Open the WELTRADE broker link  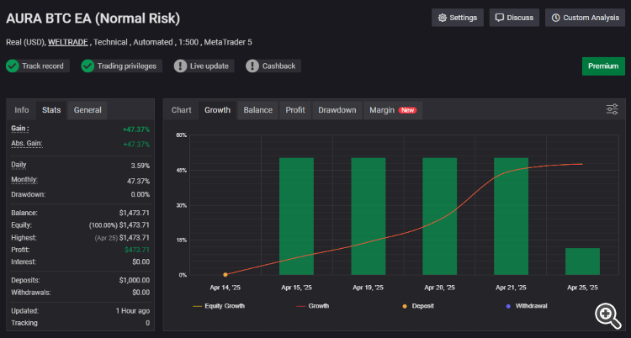click(x=66, y=41)
